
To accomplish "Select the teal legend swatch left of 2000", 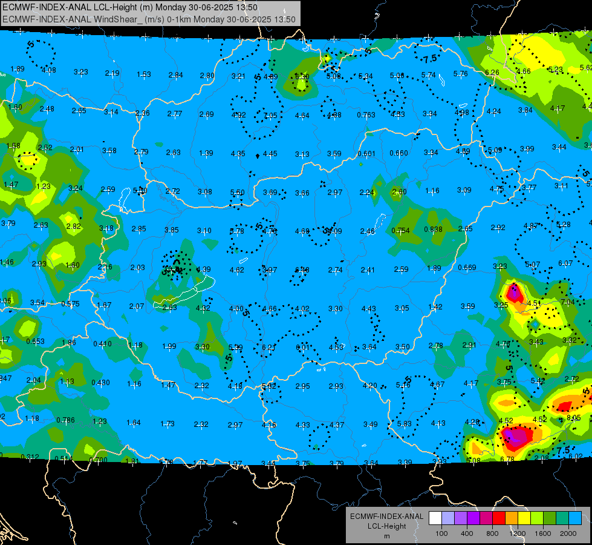I will (562, 518).
